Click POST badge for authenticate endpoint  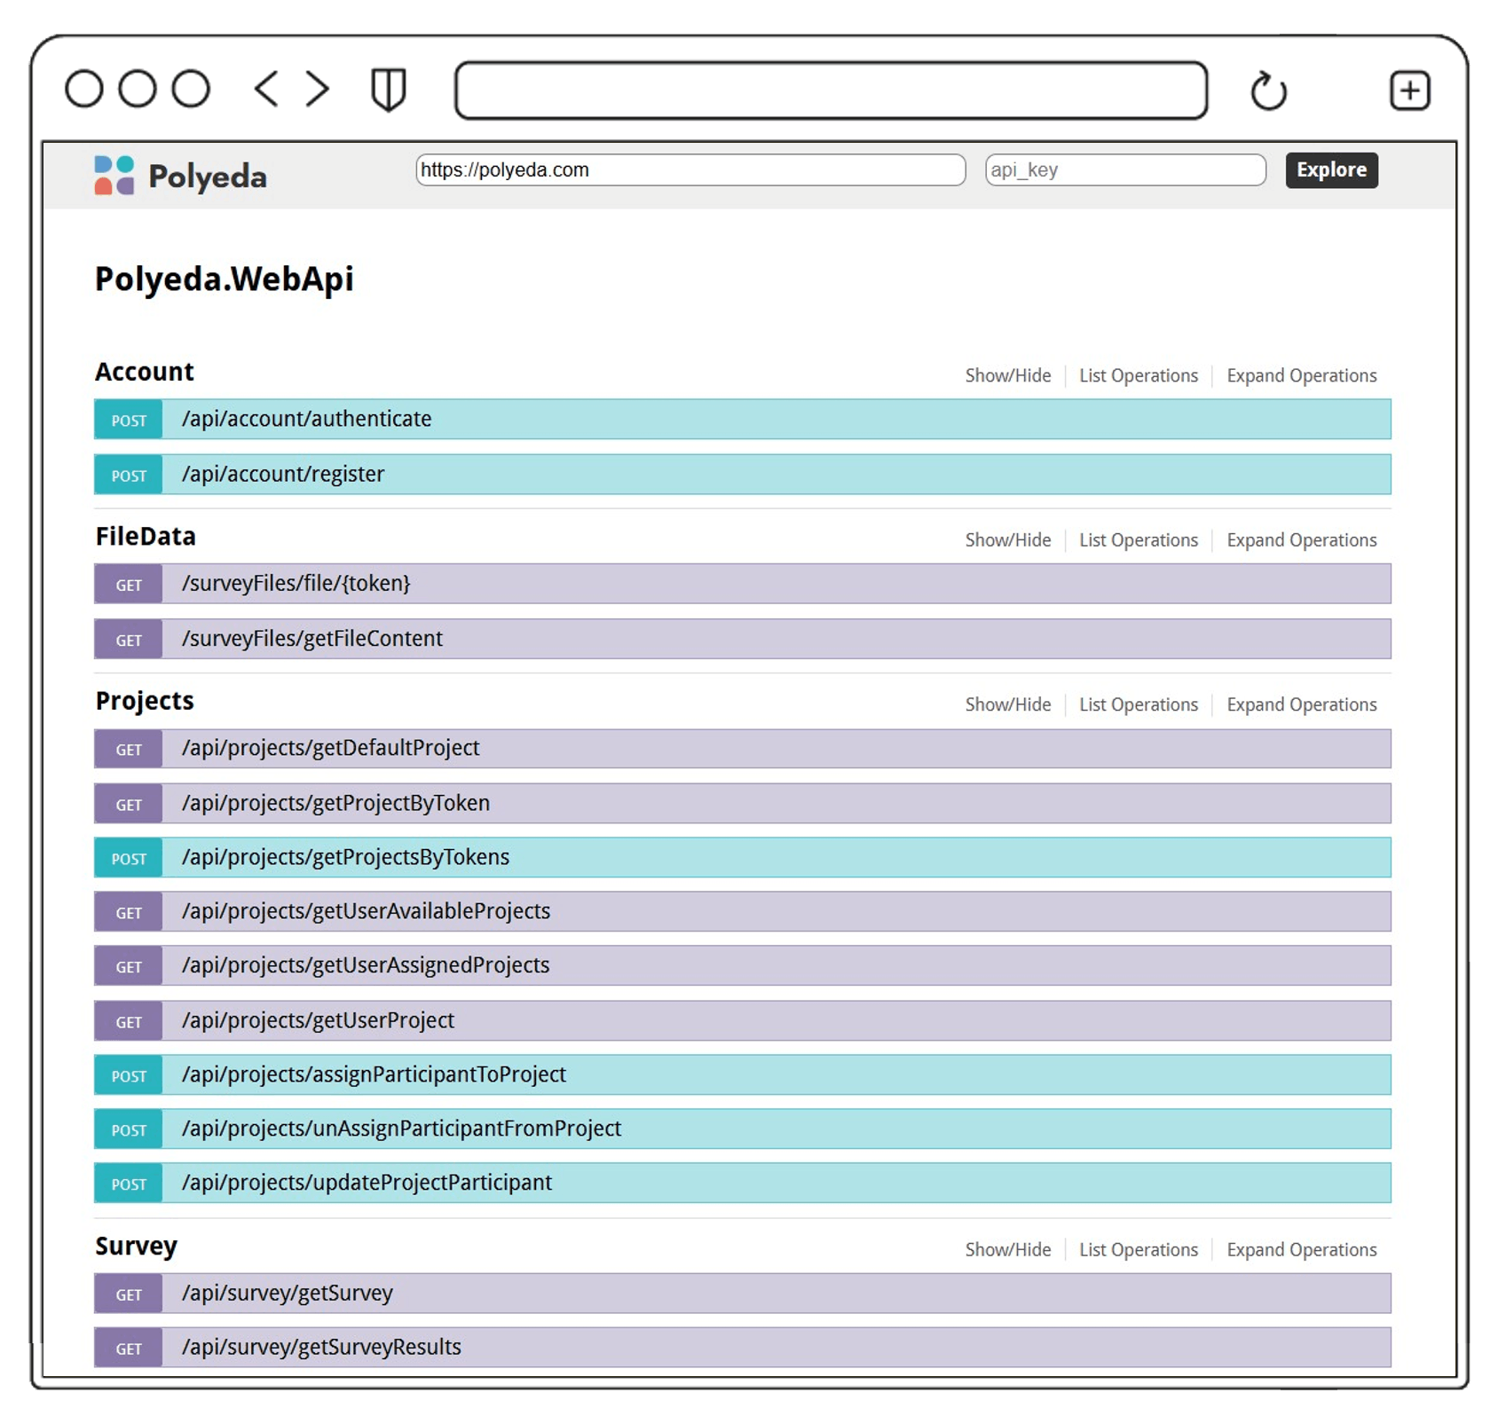(x=129, y=420)
